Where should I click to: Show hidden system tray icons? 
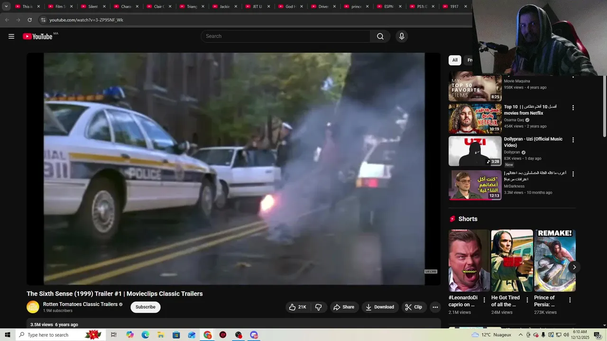click(x=520, y=335)
